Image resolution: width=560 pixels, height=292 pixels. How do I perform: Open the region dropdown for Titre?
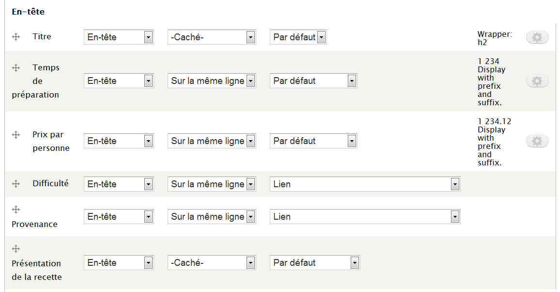coord(119,37)
